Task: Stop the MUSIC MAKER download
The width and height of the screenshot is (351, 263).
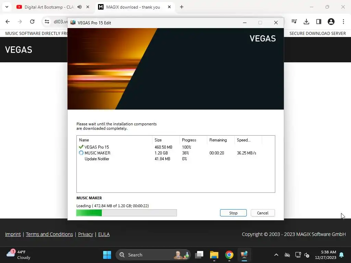Action: 233,213
